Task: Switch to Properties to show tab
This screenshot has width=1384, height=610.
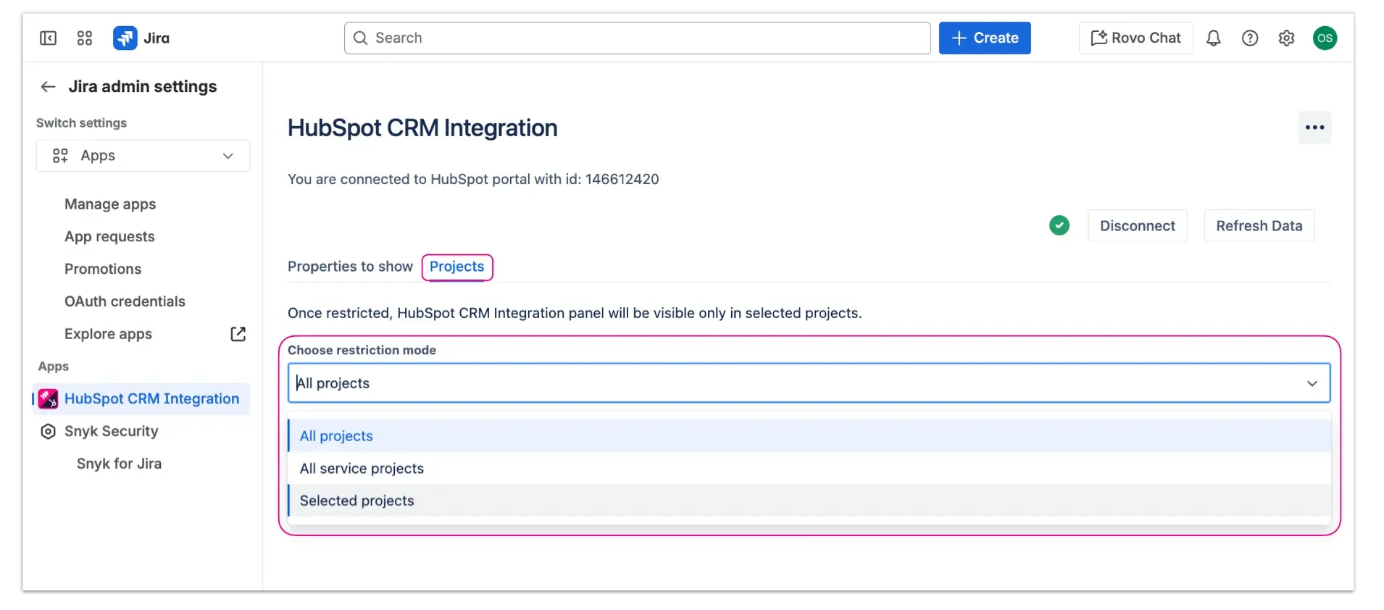Action: click(x=350, y=267)
